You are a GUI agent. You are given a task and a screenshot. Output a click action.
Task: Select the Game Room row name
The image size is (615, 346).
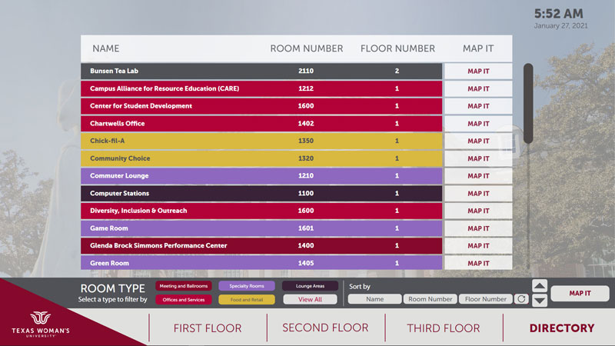tap(109, 228)
